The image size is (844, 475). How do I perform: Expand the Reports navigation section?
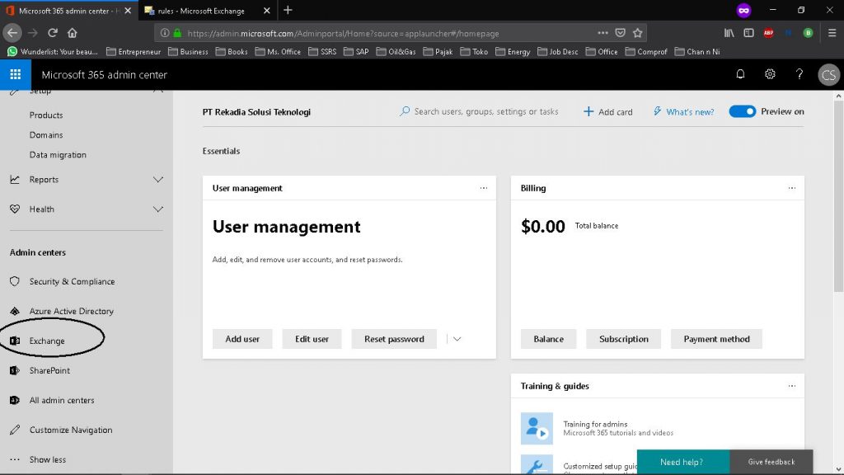[x=159, y=180]
